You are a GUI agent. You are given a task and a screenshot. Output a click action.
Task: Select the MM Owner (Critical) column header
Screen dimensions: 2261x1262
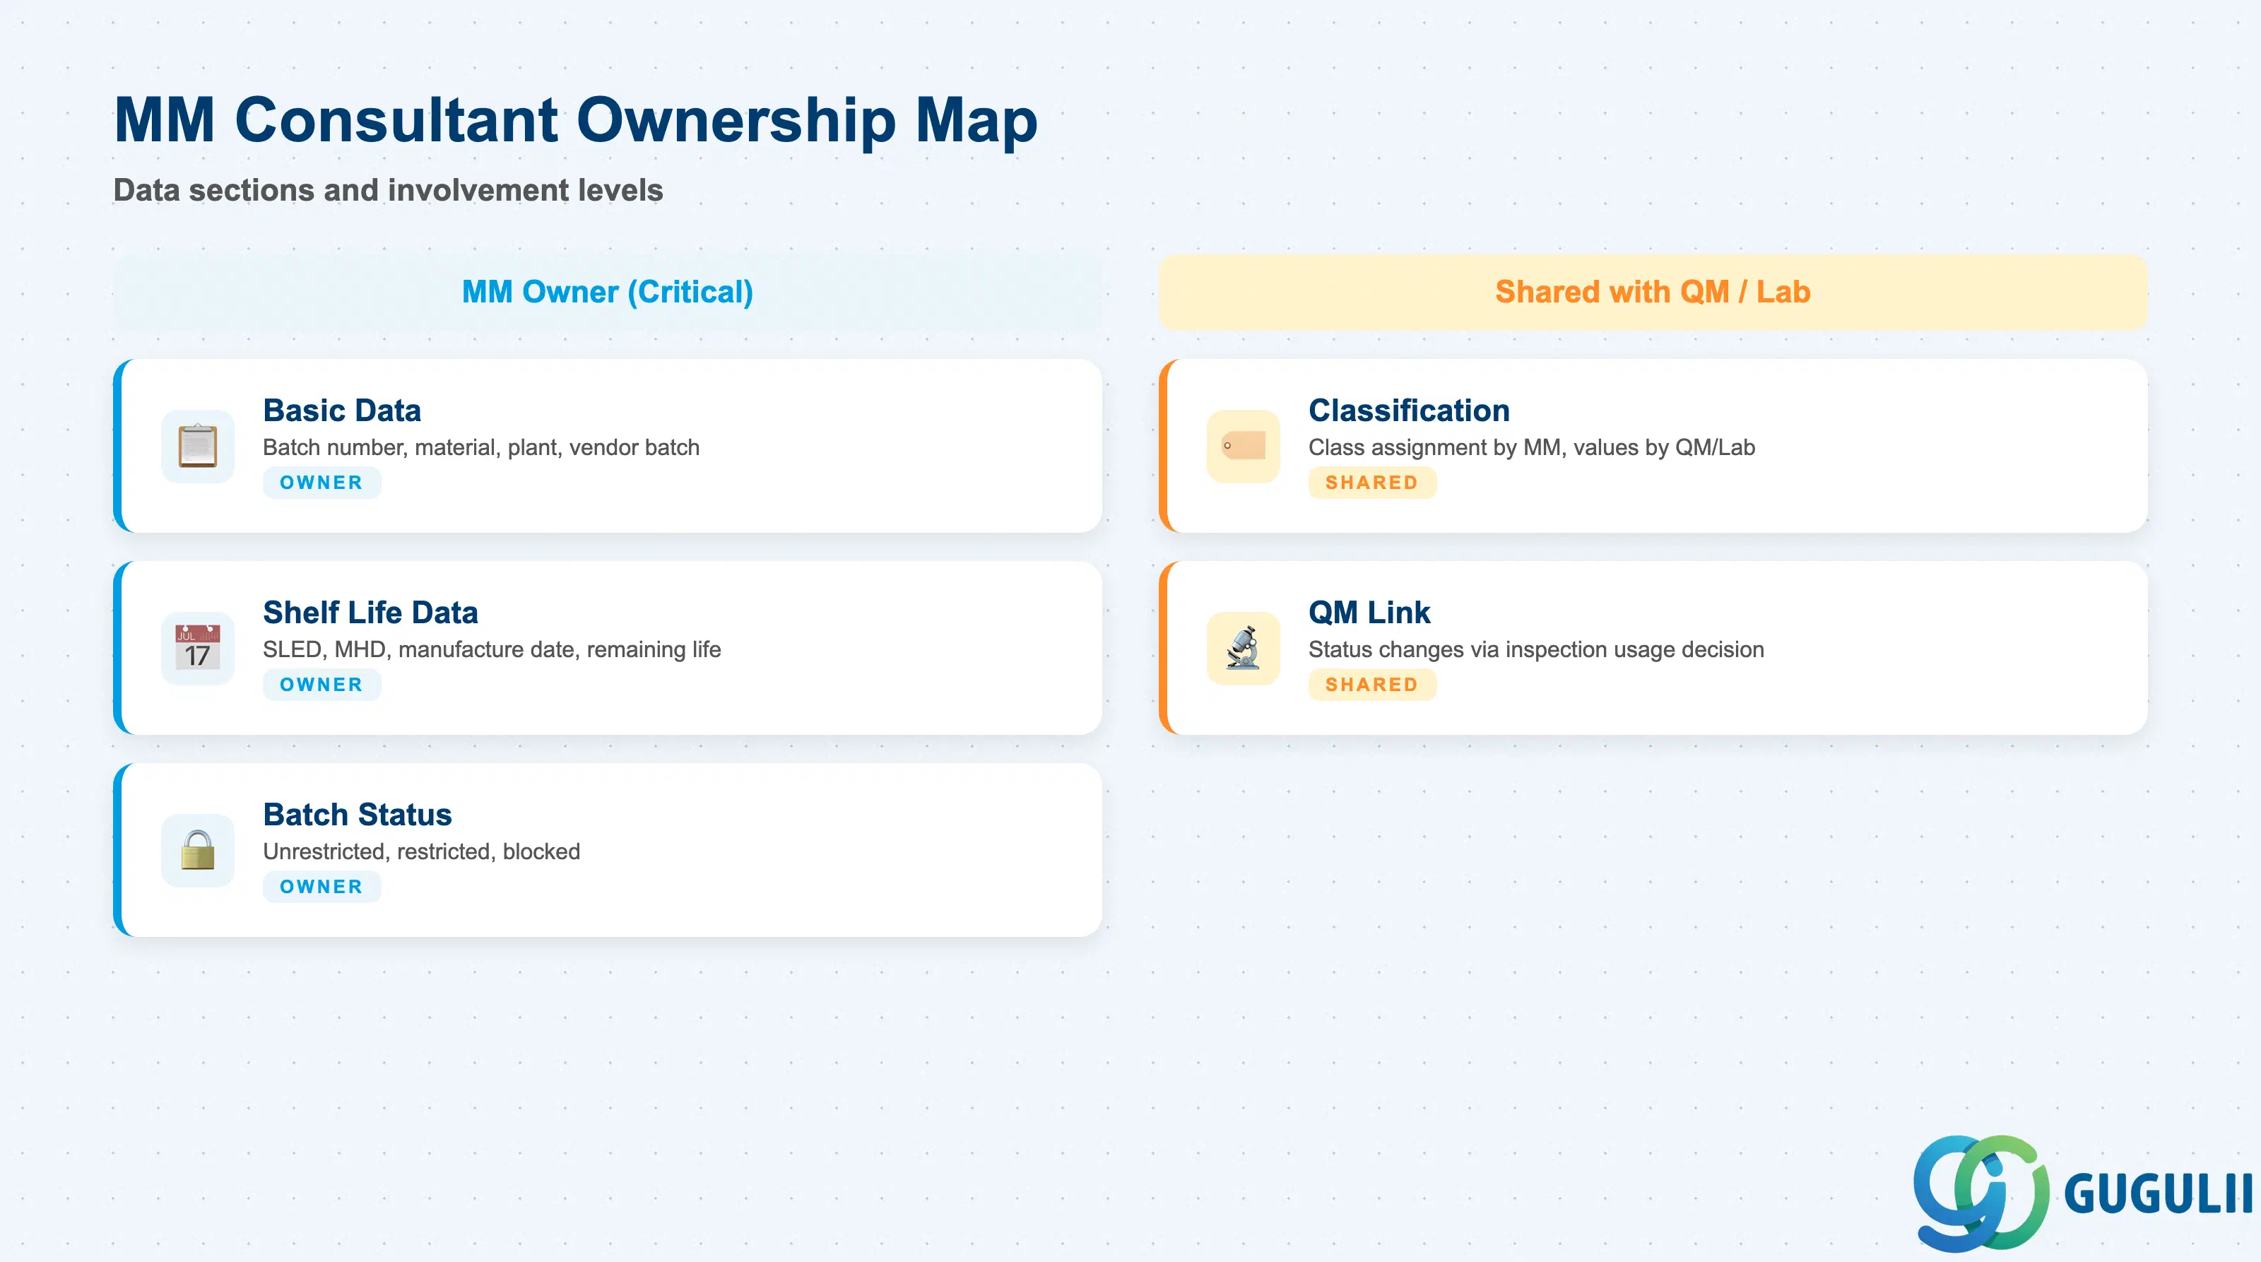[608, 293]
